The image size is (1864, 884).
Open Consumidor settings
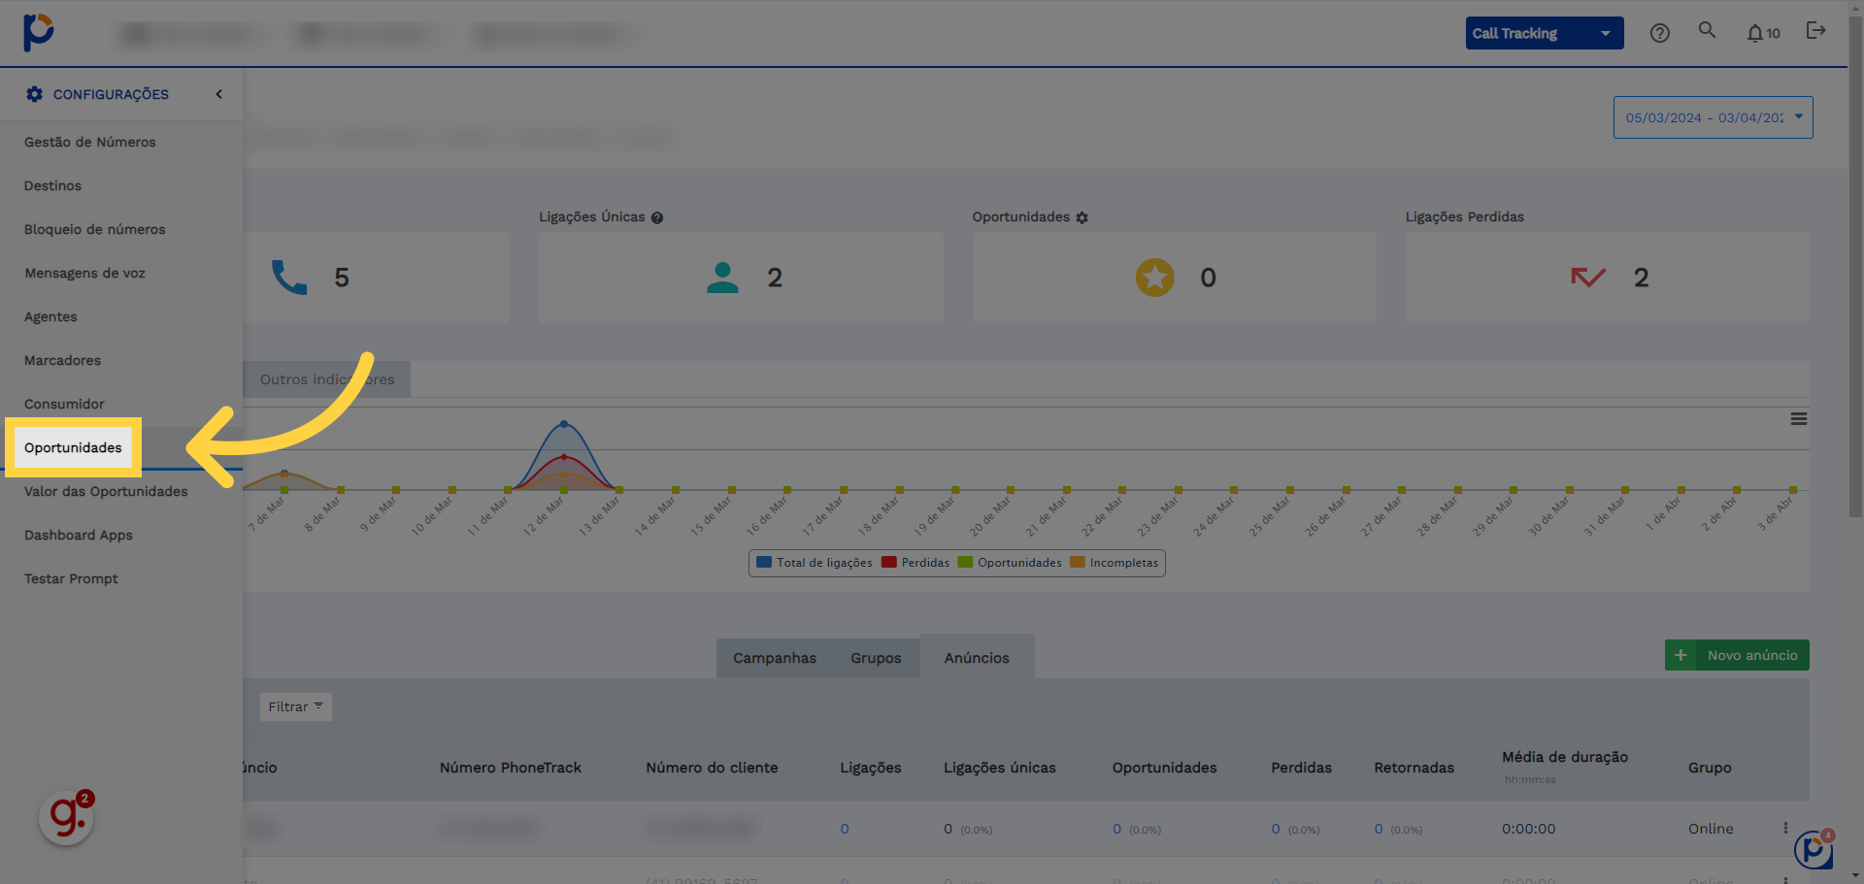65,404
